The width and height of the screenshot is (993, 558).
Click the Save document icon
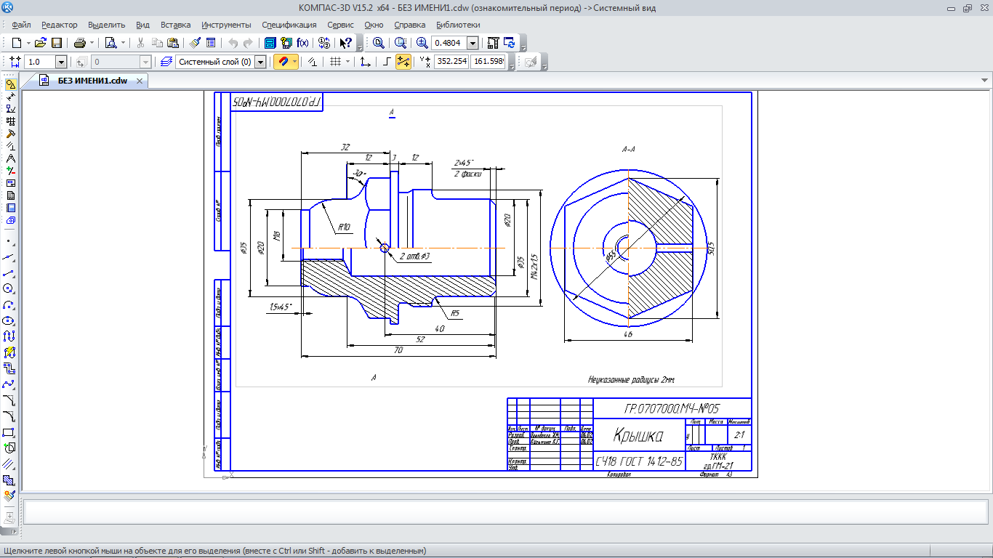point(56,43)
